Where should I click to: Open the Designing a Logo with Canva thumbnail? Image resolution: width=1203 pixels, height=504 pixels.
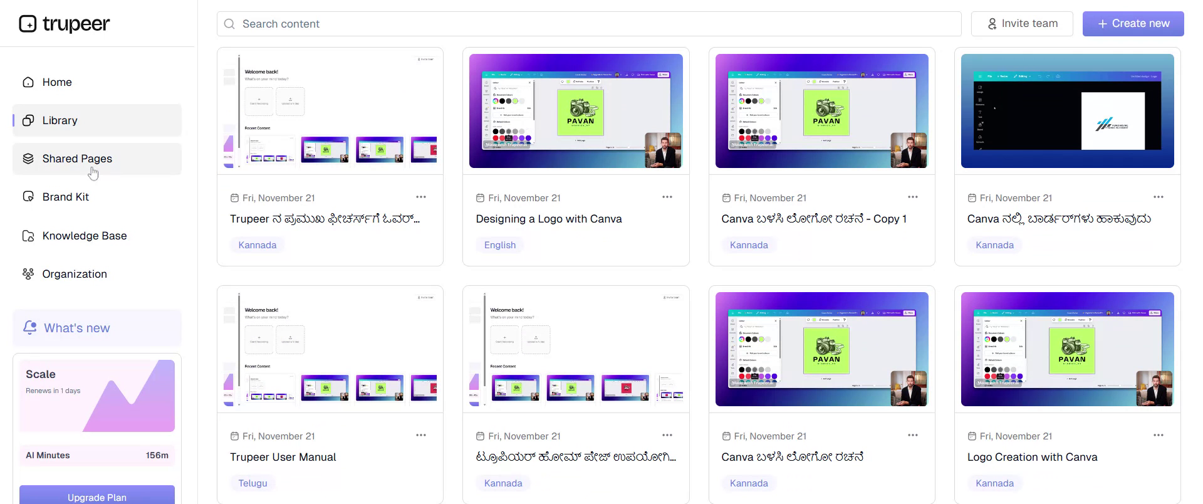576,111
